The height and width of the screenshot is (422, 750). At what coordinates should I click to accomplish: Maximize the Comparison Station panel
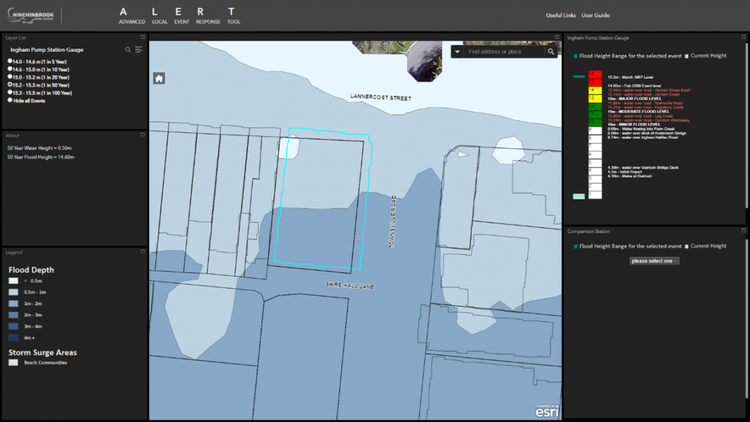[743, 231]
